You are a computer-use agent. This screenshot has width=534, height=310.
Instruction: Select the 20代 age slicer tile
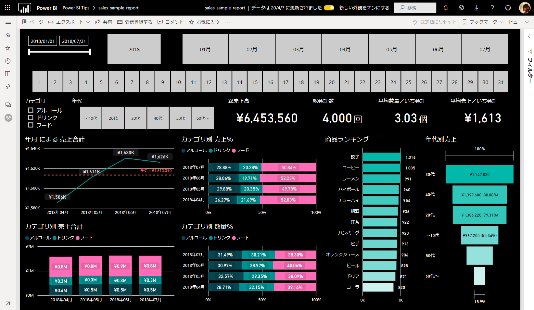coord(113,118)
